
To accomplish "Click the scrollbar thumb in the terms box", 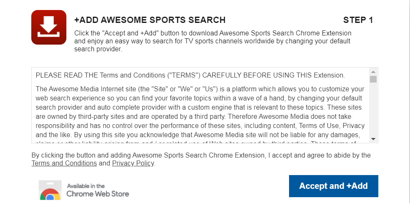I will click(373, 79).
